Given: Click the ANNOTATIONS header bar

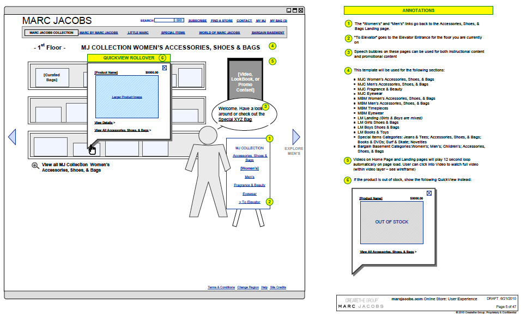Looking at the screenshot, I should pos(419,10).
